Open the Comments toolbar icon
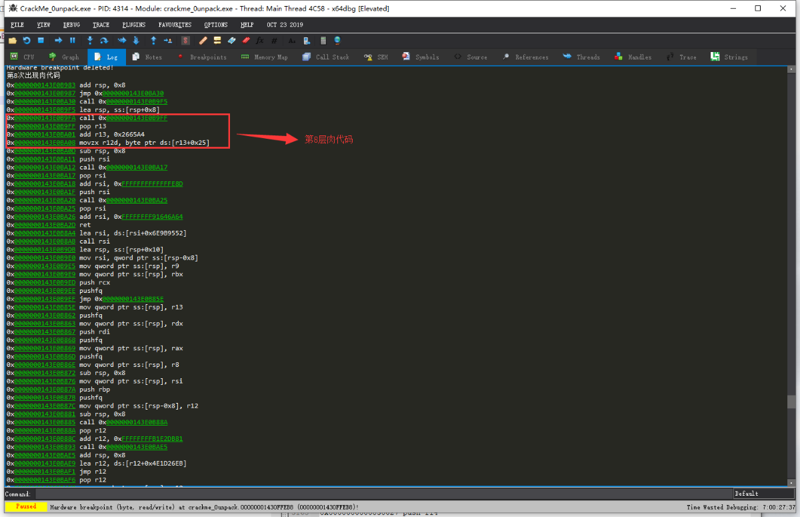 click(217, 41)
